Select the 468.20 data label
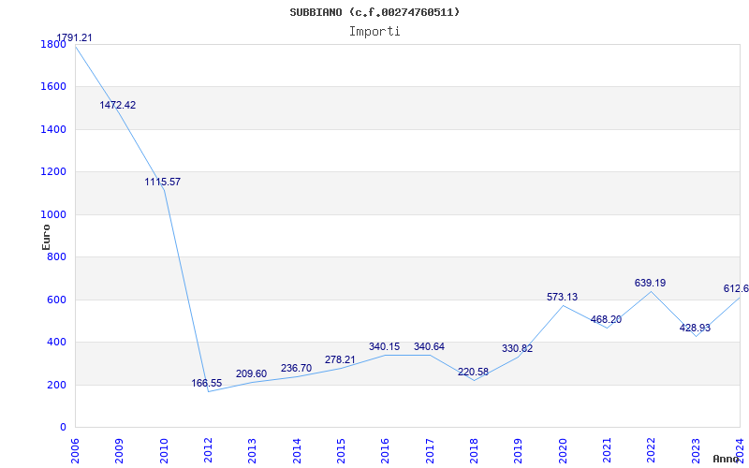Screen dimensions: 749x468 [606, 319]
